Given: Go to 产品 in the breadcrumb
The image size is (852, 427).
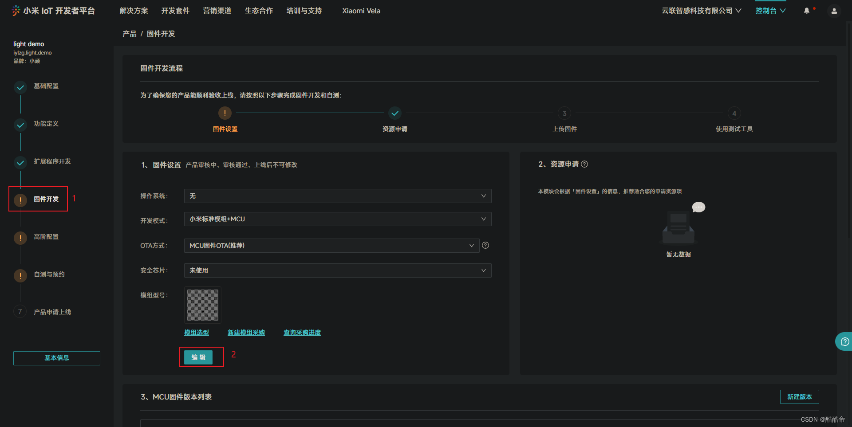Looking at the screenshot, I should [130, 34].
